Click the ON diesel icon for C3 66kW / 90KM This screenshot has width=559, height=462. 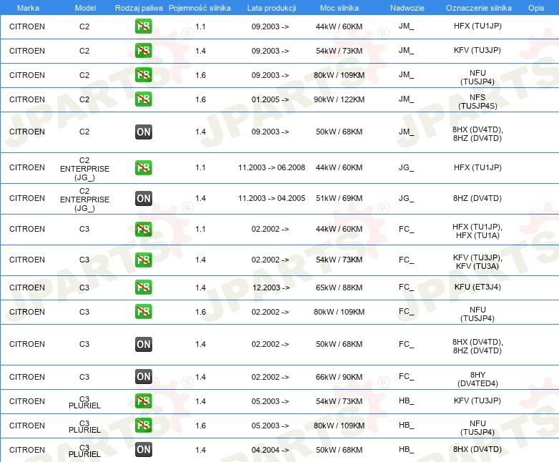[x=143, y=377]
